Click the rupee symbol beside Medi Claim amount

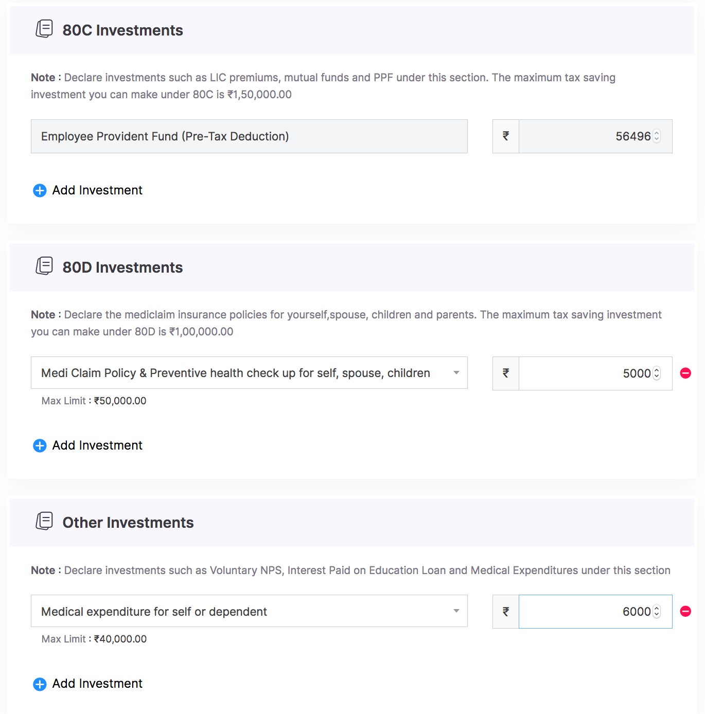(506, 373)
